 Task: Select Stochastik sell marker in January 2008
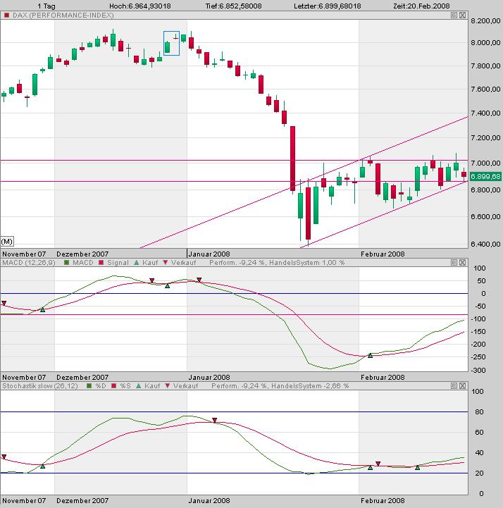[214, 421]
